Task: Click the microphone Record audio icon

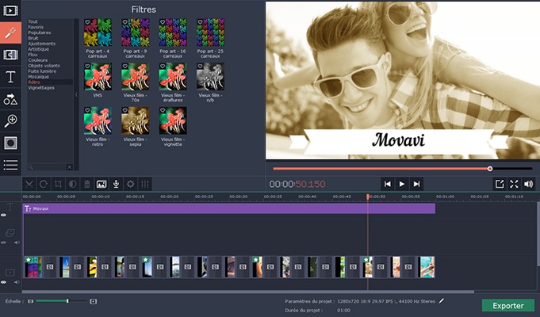Action: (x=116, y=184)
